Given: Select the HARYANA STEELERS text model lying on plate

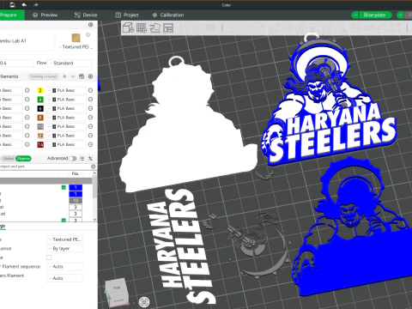Looking at the screenshot, I should coord(183,246).
